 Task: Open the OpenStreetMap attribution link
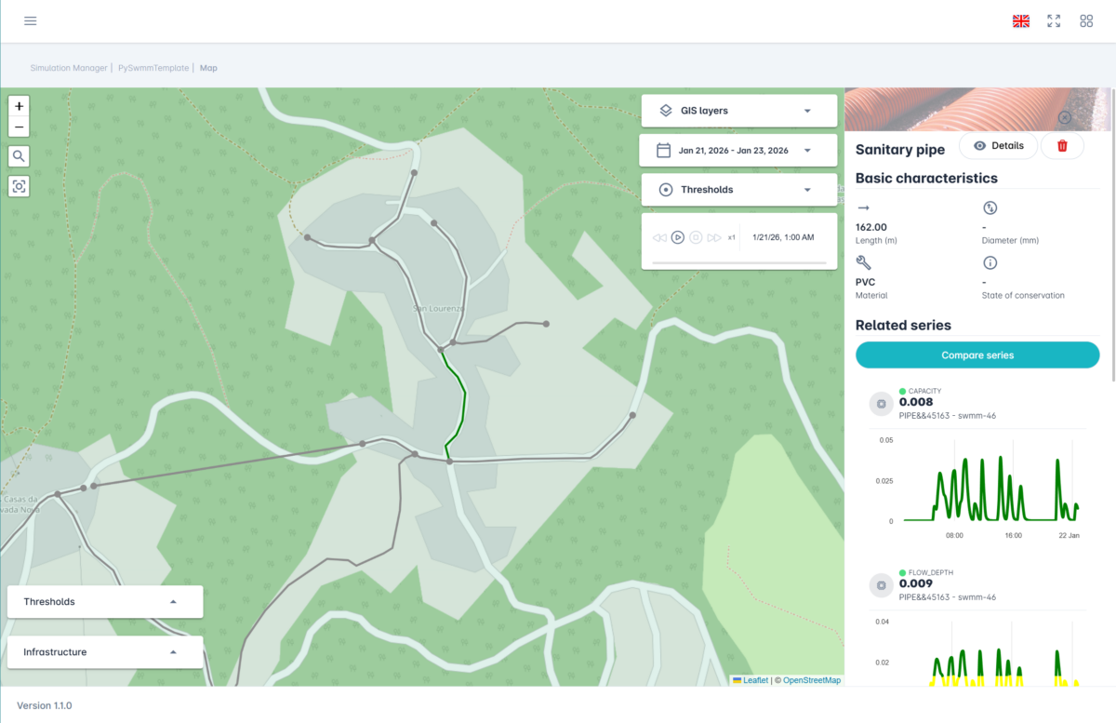pyautogui.click(x=812, y=680)
